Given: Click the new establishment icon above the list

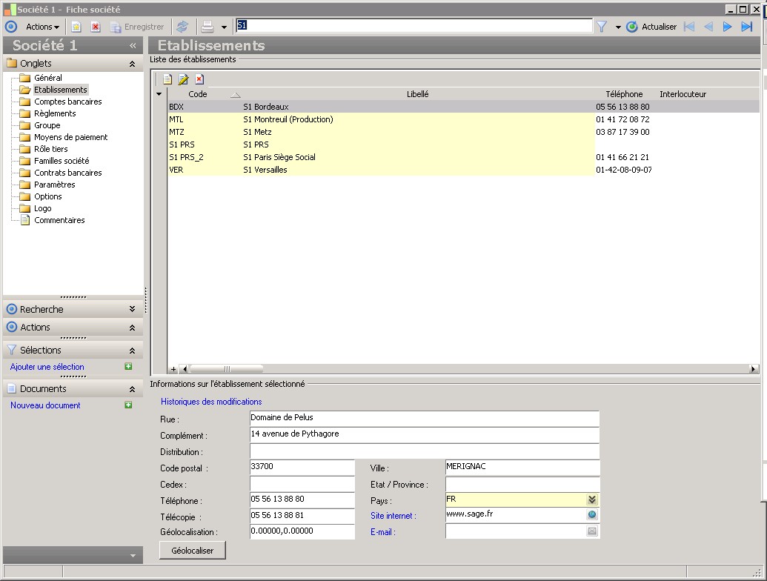Looking at the screenshot, I should coord(167,79).
